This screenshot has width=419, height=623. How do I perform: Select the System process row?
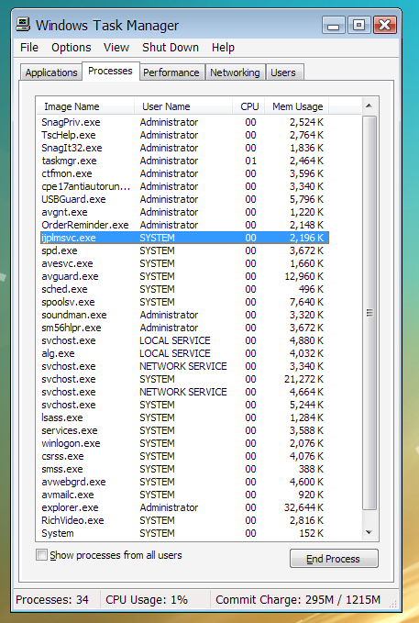[184, 533]
